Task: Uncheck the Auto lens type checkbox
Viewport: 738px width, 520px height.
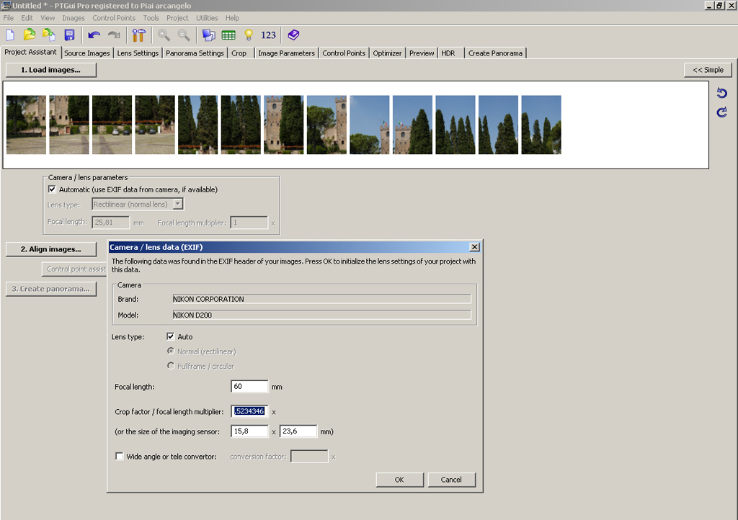Action: (x=170, y=336)
